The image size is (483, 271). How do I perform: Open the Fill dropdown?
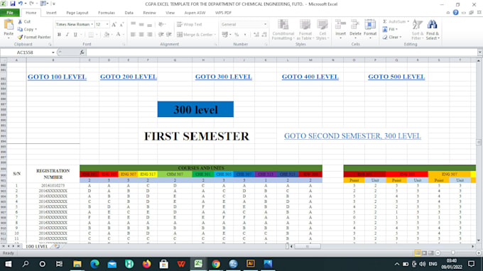(390, 29)
